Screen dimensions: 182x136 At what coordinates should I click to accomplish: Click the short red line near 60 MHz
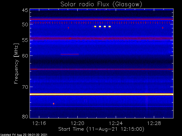70,54
